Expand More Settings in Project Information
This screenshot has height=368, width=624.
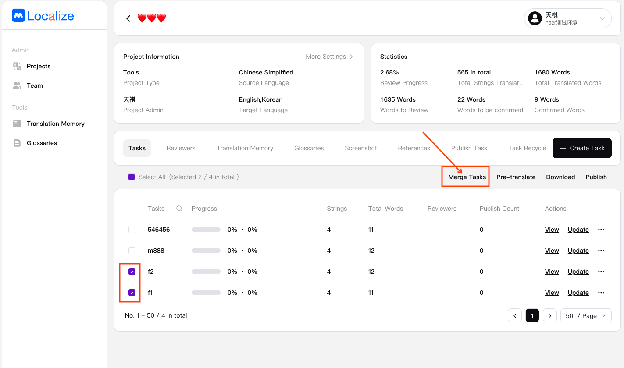(329, 57)
